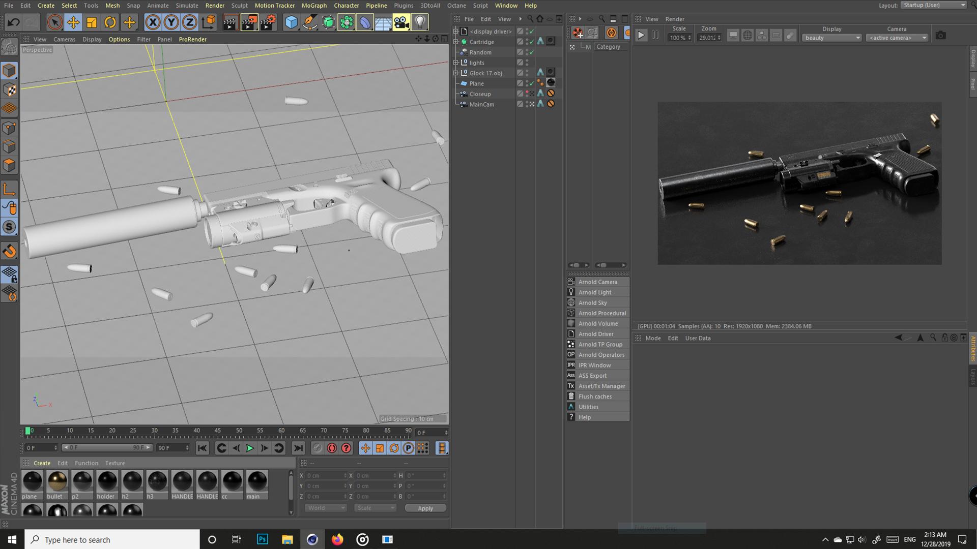Toggle lights visibility dots
977x549 pixels.
527,63
